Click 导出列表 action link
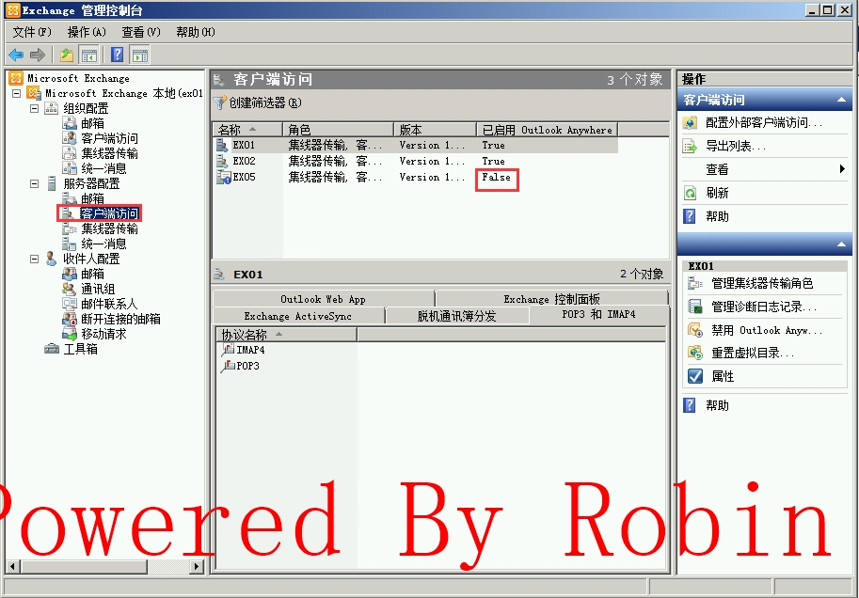The width and height of the screenshot is (859, 598). tap(735, 147)
